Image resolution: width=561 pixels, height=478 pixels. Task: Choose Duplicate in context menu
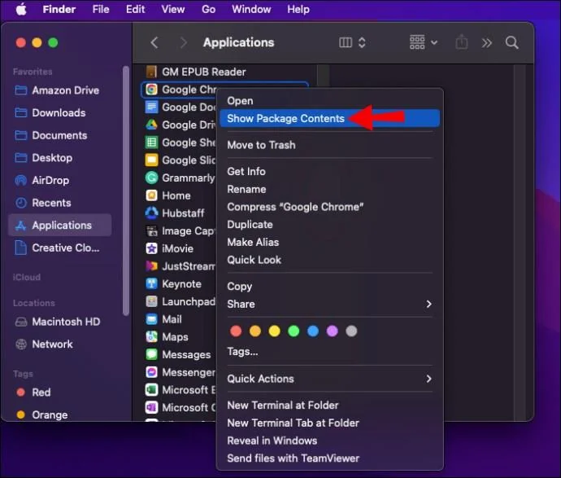(329, 224)
